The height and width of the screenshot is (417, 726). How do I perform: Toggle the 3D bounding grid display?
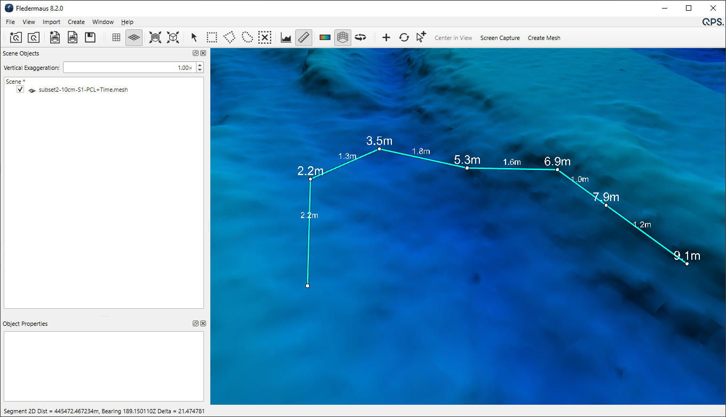(x=343, y=38)
